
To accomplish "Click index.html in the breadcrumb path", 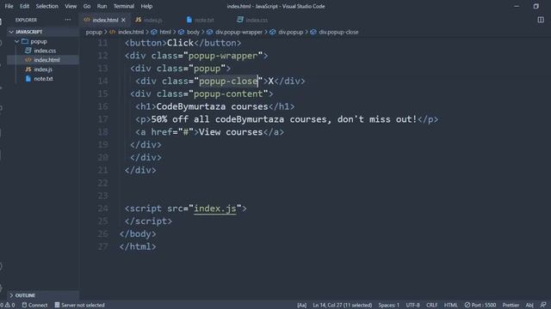I will pos(131,33).
